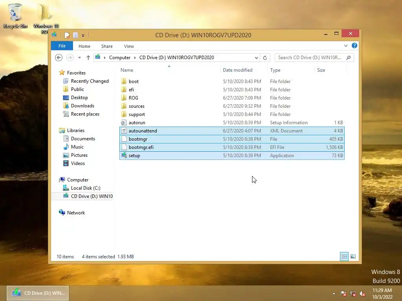Select the sources folder icon
Screen dimensions: 402x301
(124, 106)
